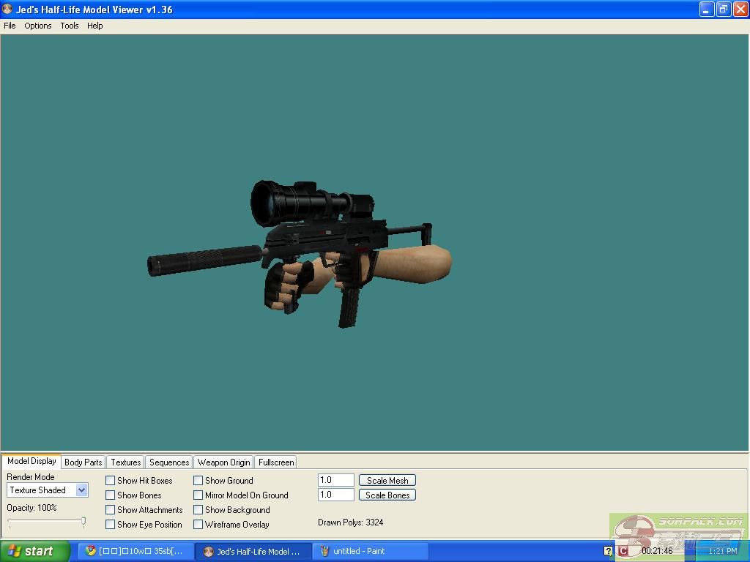Open the Windows start menu
Viewport: 750px width, 562px height.
pyautogui.click(x=34, y=551)
